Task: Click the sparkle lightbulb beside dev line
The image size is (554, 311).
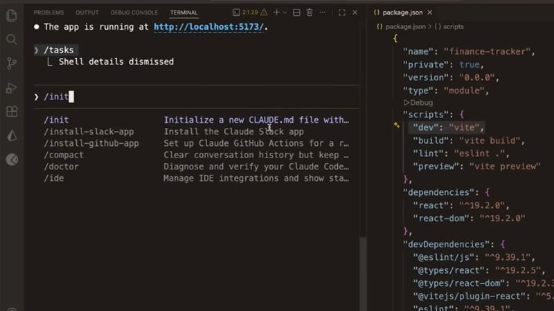Action: coord(396,125)
